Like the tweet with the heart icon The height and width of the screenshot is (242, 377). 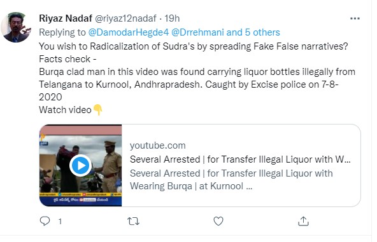pyautogui.click(x=218, y=221)
